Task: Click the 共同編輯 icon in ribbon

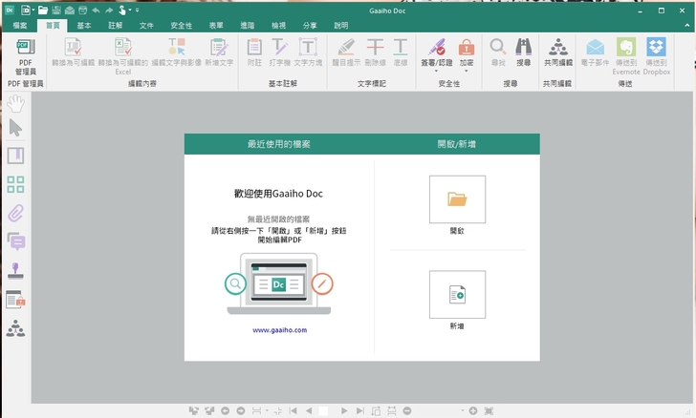Action: click(557, 52)
